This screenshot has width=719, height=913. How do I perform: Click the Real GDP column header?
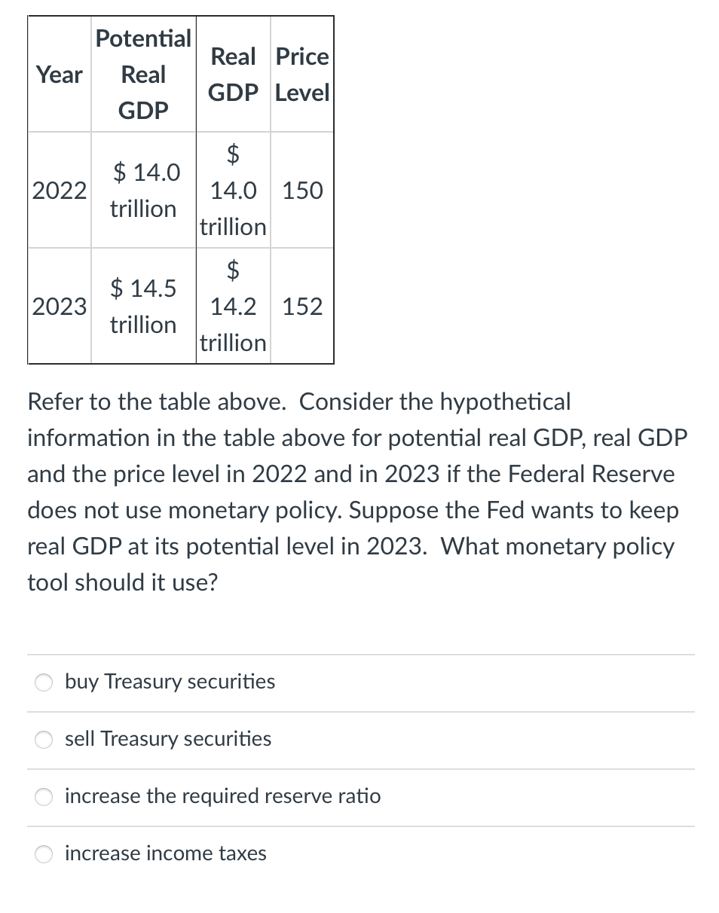[x=233, y=75]
